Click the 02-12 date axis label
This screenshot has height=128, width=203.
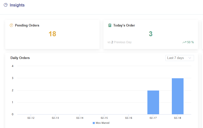click(x=31, y=118)
